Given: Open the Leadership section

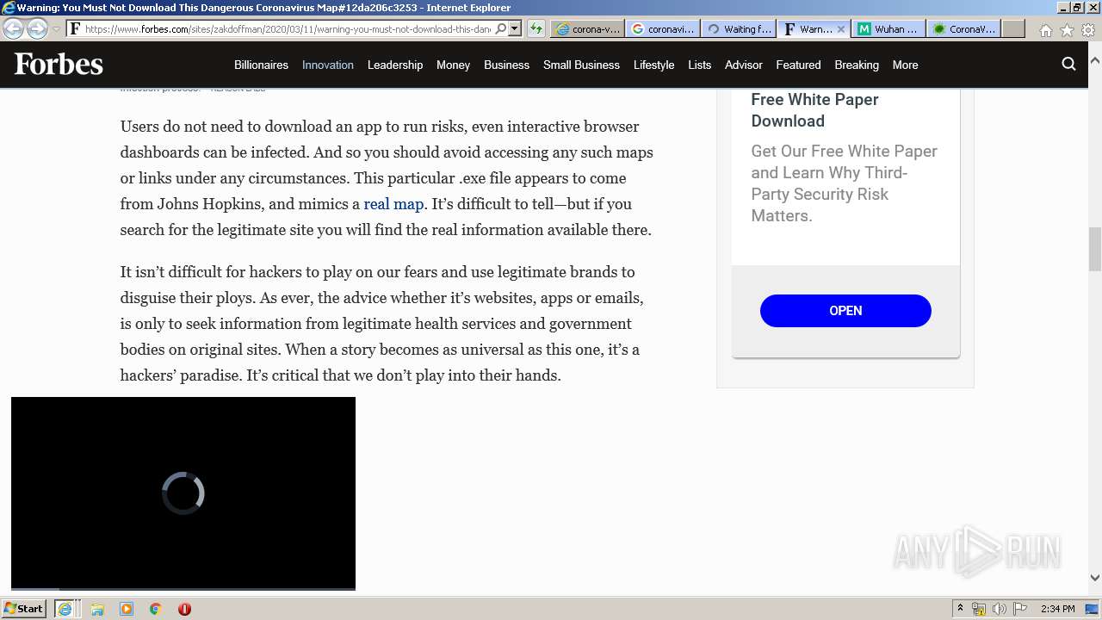Looking at the screenshot, I should [x=395, y=65].
